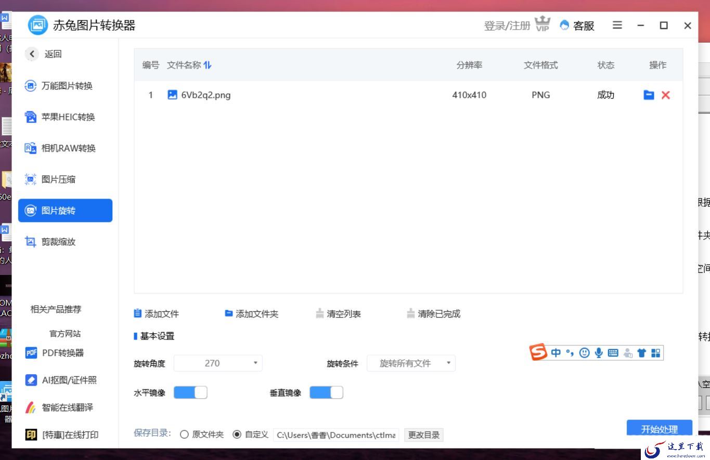Open AI抠图/证件照 link

[61, 380]
